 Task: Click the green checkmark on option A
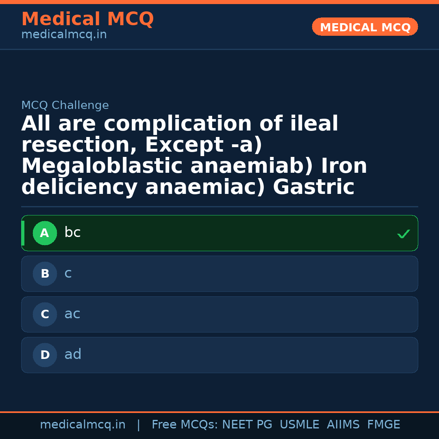point(403,233)
